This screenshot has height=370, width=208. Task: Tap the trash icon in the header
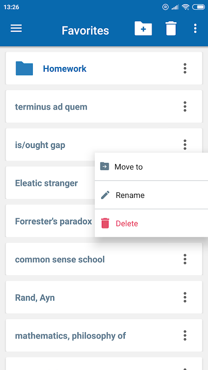point(171,29)
